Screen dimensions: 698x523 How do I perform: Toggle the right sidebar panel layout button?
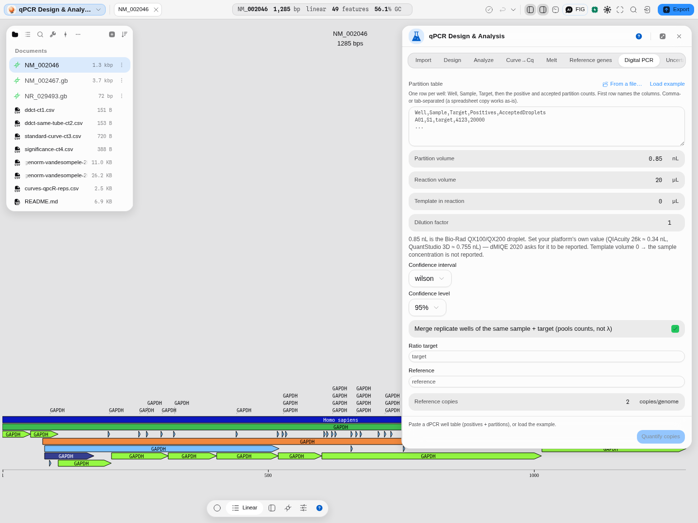[543, 10]
